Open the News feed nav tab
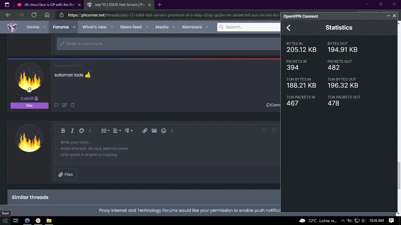401x225 pixels. click(x=131, y=27)
